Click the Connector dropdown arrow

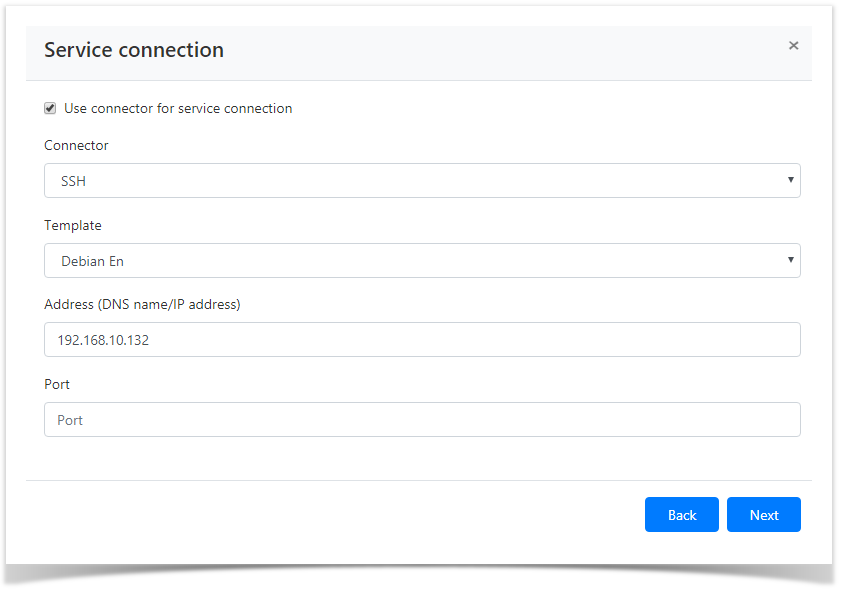[x=790, y=181]
